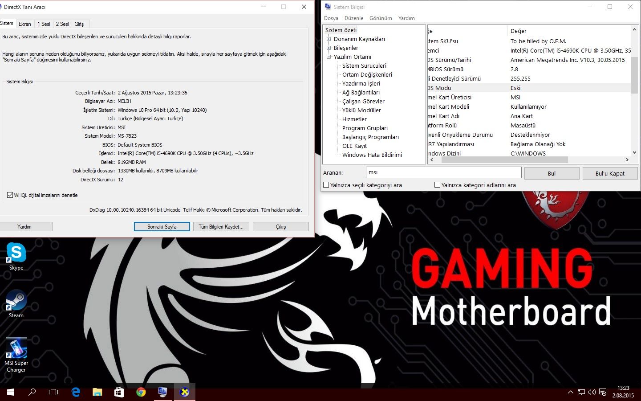Image resolution: width=641 pixels, height=401 pixels.
Task: Select the Masaüstü value row
Action: pos(523,126)
